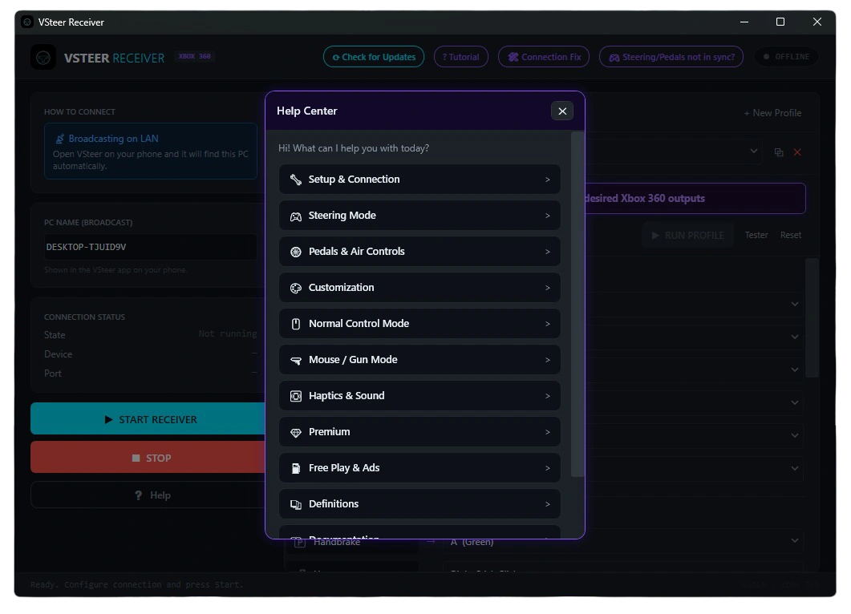Click the duplicate profile icon
Screen dimensions: 851x614
(778, 152)
